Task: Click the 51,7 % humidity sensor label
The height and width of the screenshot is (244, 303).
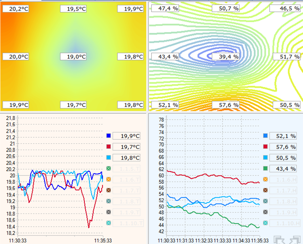Action: [284, 57]
